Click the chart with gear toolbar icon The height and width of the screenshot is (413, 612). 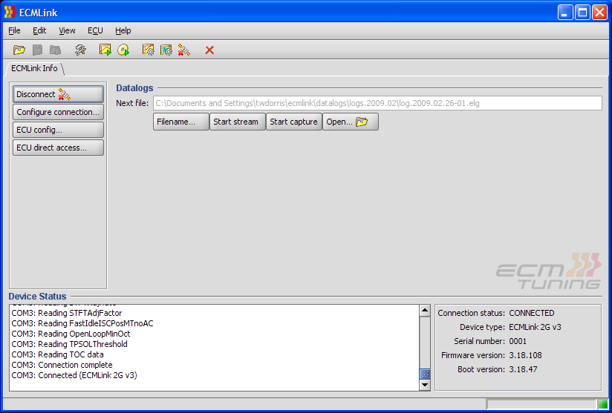[149, 50]
